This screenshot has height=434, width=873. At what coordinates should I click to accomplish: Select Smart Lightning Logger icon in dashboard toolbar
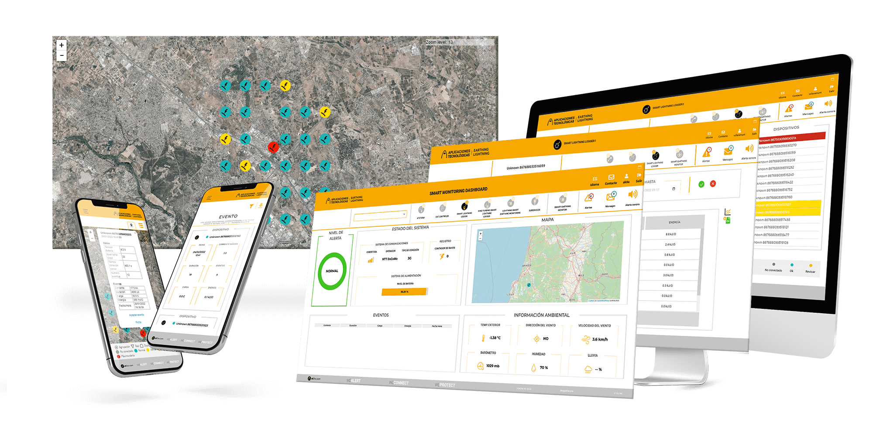(x=464, y=206)
